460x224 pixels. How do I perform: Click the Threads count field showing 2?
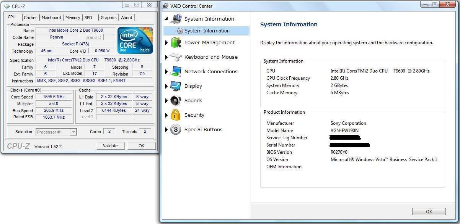145,132
